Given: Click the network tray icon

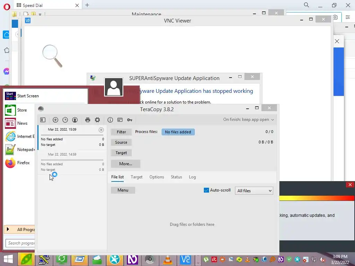Looking at the screenshot, I should pos(314,259).
